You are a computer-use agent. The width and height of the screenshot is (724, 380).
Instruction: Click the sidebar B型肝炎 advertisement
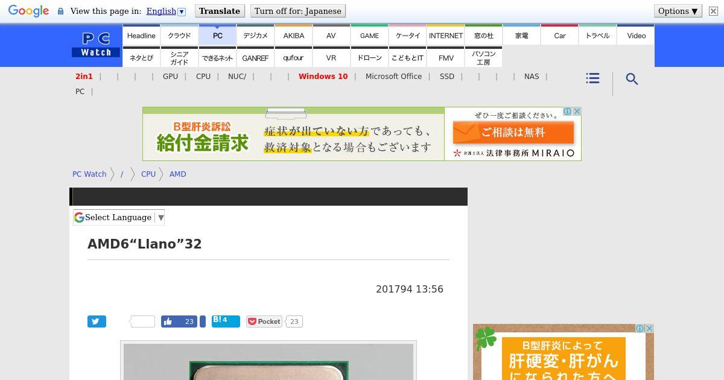(564, 352)
